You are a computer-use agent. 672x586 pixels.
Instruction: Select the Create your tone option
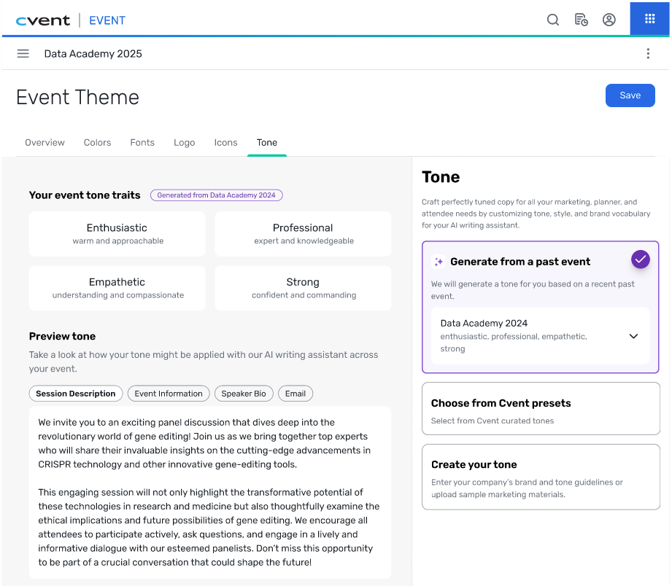541,477
